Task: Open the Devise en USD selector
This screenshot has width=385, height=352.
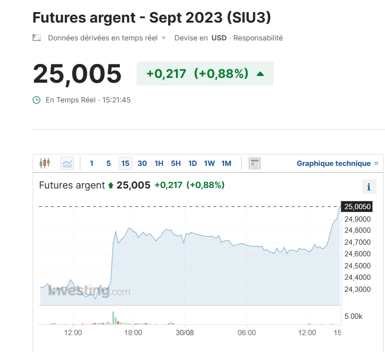Action: point(219,38)
